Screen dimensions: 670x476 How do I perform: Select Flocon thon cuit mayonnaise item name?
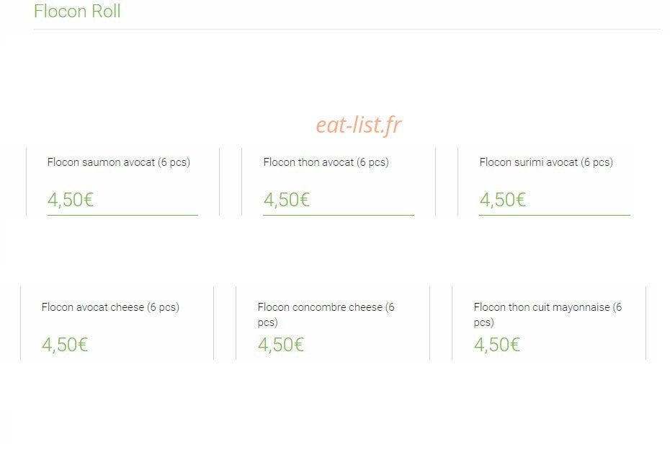pos(548,314)
